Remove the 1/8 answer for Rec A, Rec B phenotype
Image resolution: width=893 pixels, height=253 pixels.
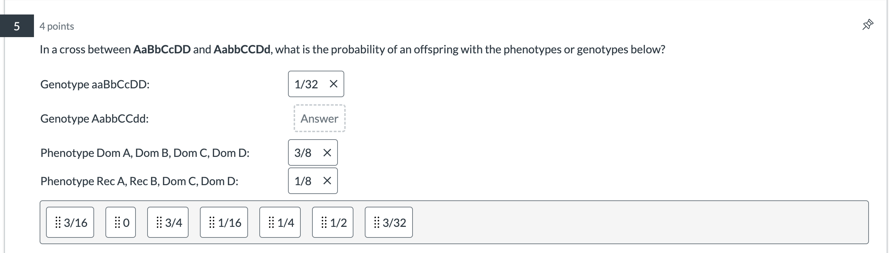tap(327, 181)
